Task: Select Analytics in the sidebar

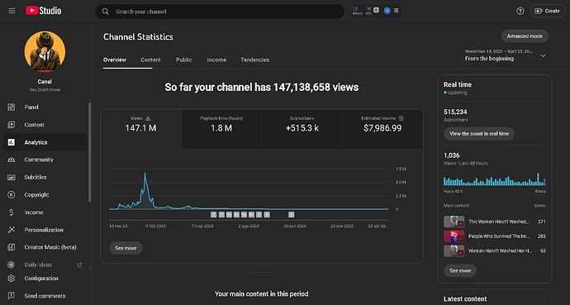Action: (45, 142)
